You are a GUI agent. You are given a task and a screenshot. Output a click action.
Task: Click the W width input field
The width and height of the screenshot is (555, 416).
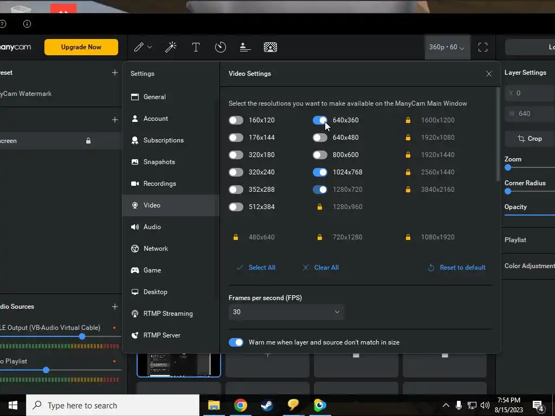pos(530,114)
